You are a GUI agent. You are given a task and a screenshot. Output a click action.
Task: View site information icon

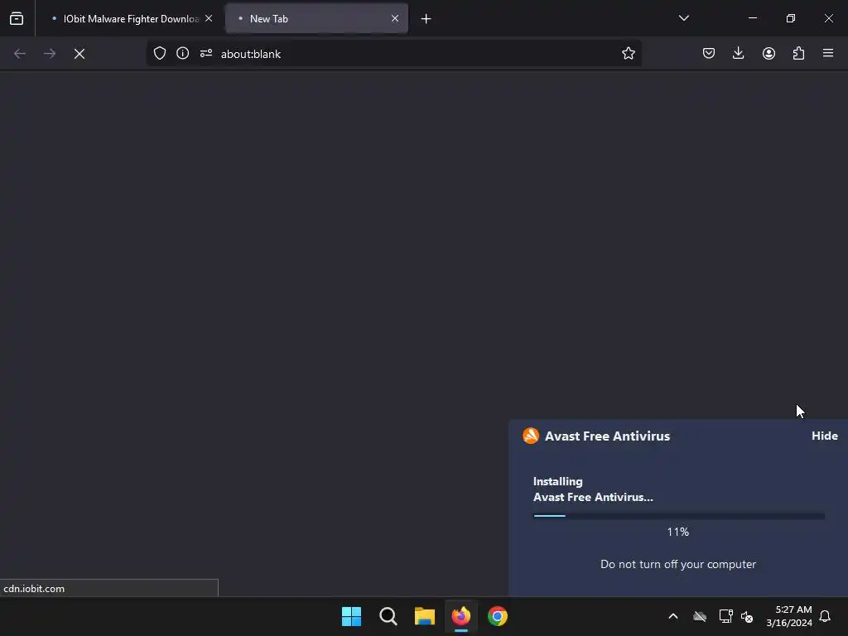click(183, 53)
